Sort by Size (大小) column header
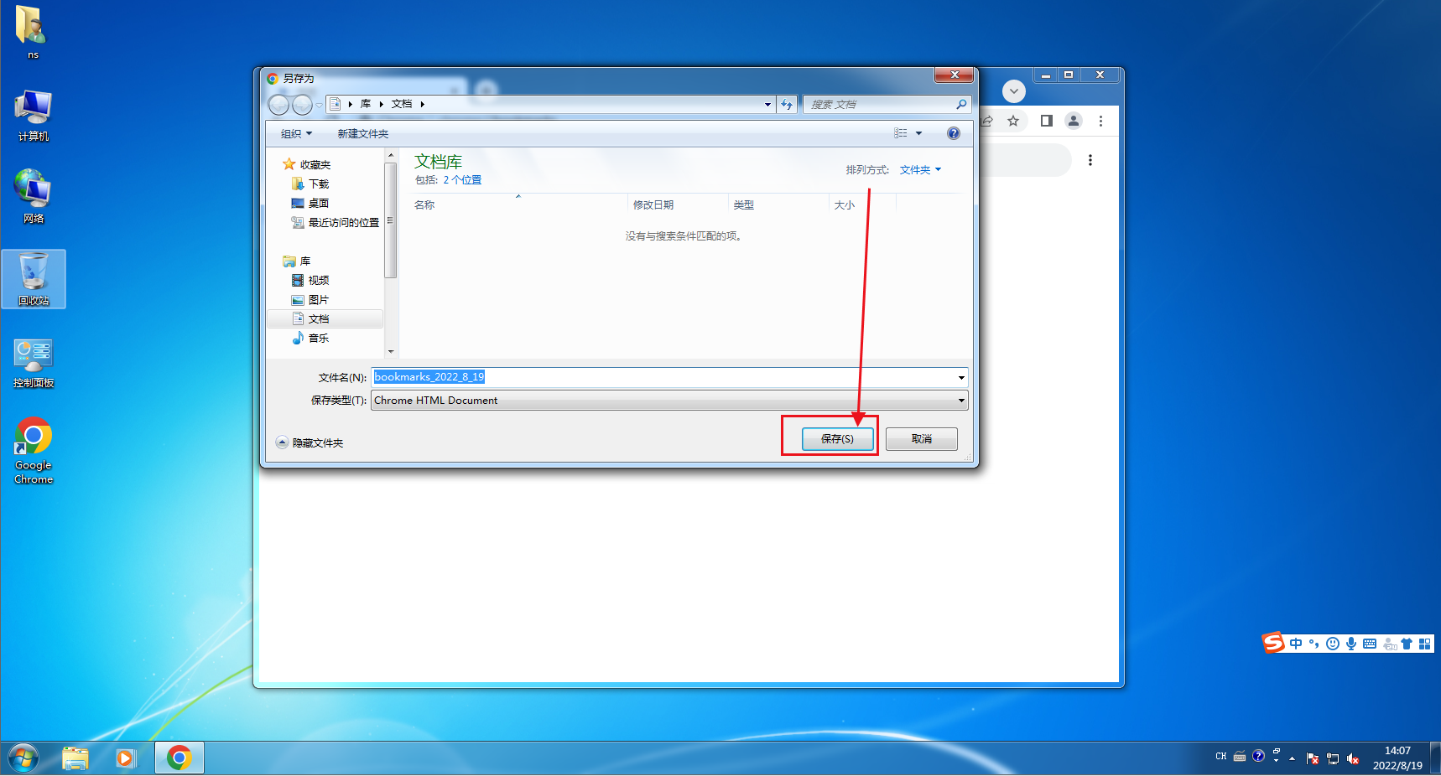1441x776 pixels. 845,205
